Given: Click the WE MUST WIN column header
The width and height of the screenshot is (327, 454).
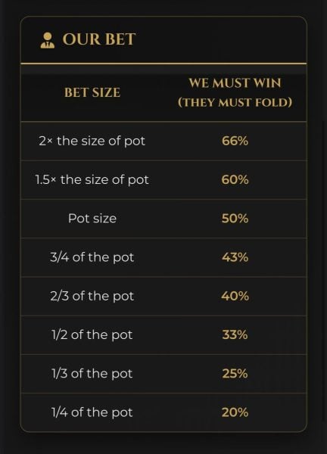Looking at the screenshot, I should (x=235, y=92).
